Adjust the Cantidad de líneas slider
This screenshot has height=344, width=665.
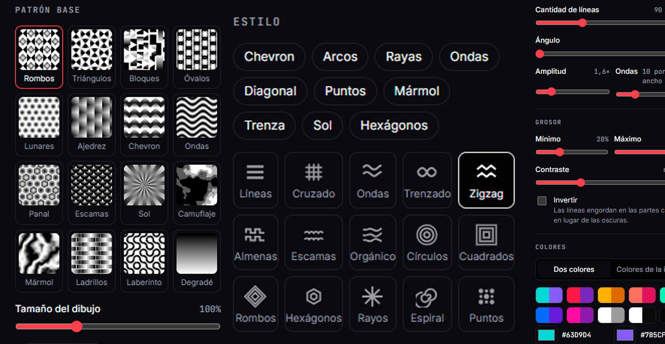pos(600,23)
